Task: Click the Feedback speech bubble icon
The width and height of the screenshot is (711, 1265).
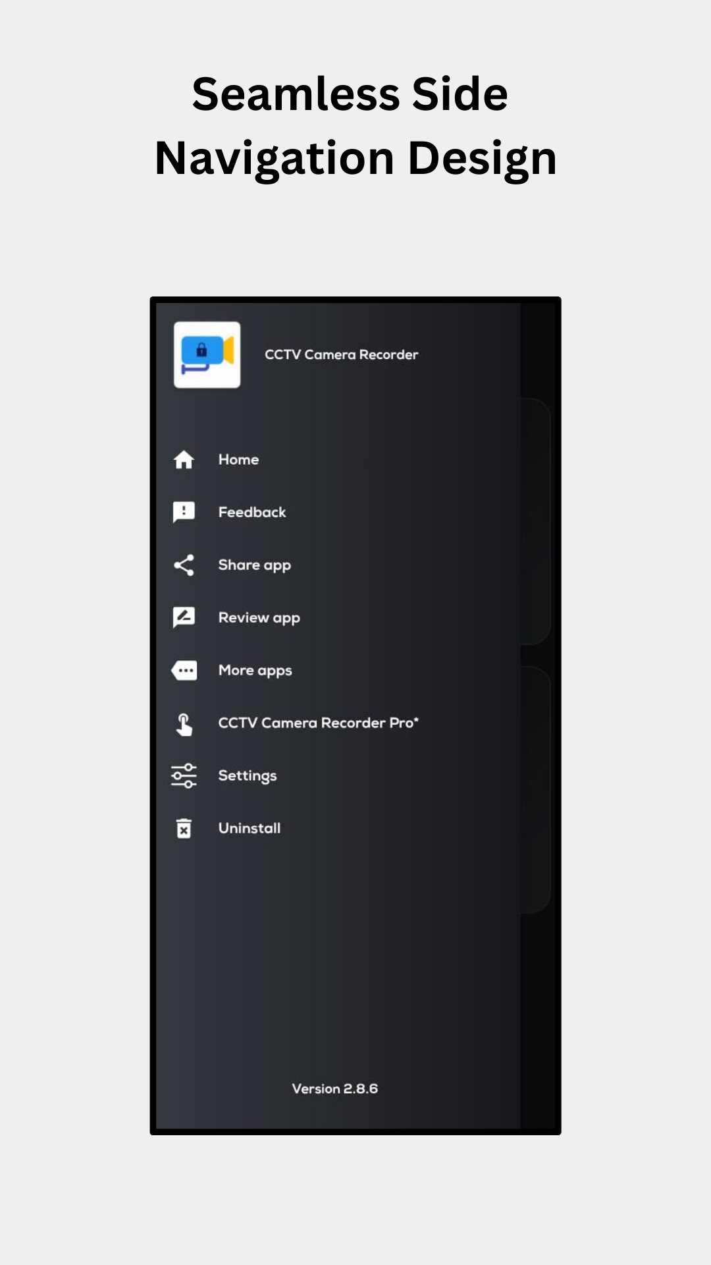Action: 184,512
